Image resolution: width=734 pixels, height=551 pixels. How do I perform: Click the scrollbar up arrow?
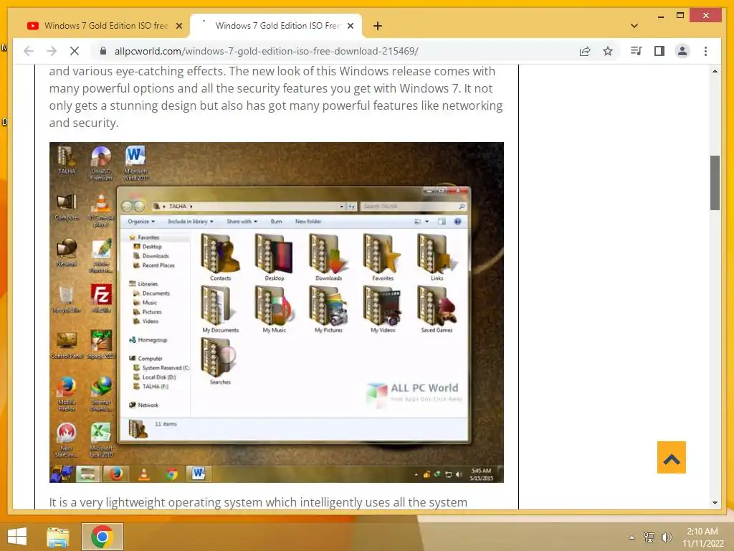715,71
